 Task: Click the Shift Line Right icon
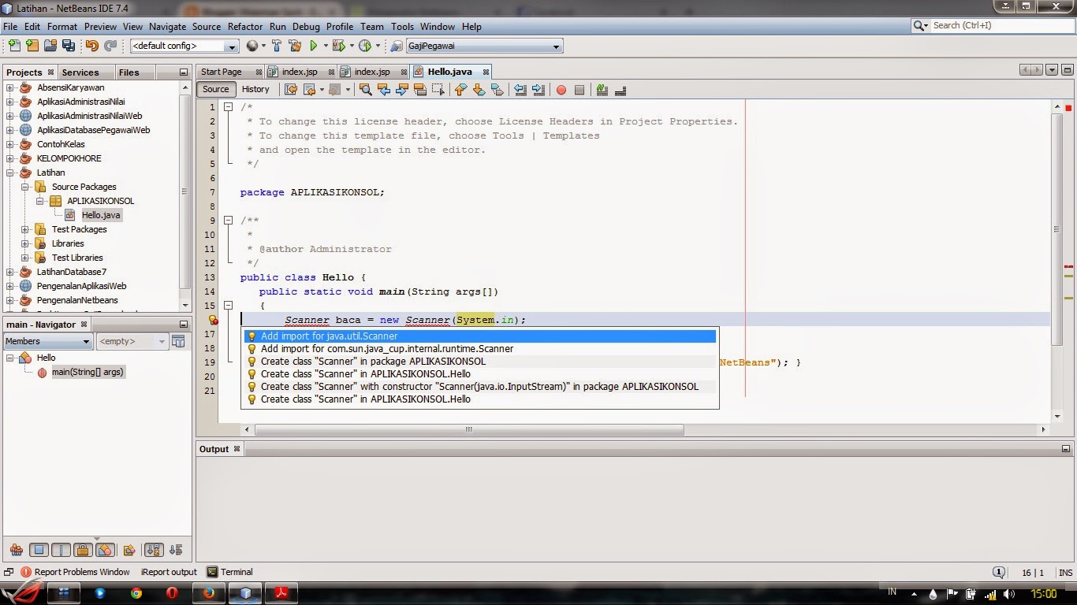pos(538,90)
